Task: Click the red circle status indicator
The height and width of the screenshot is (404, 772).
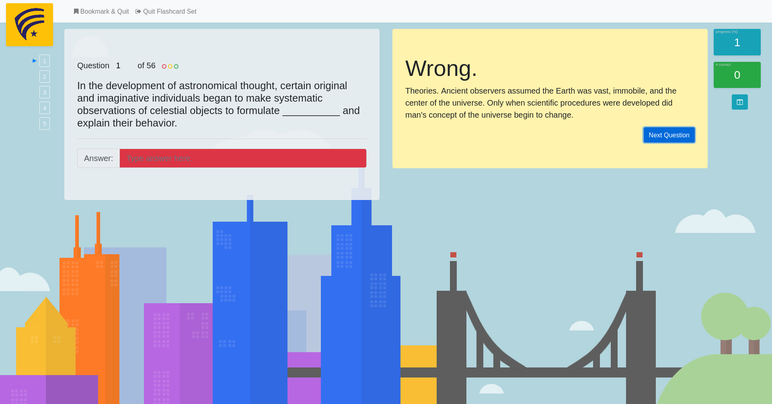Action: [x=164, y=66]
